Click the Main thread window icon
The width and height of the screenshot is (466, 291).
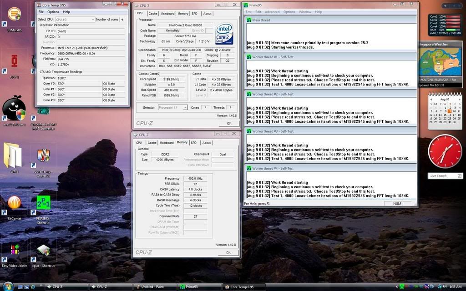coord(249,20)
